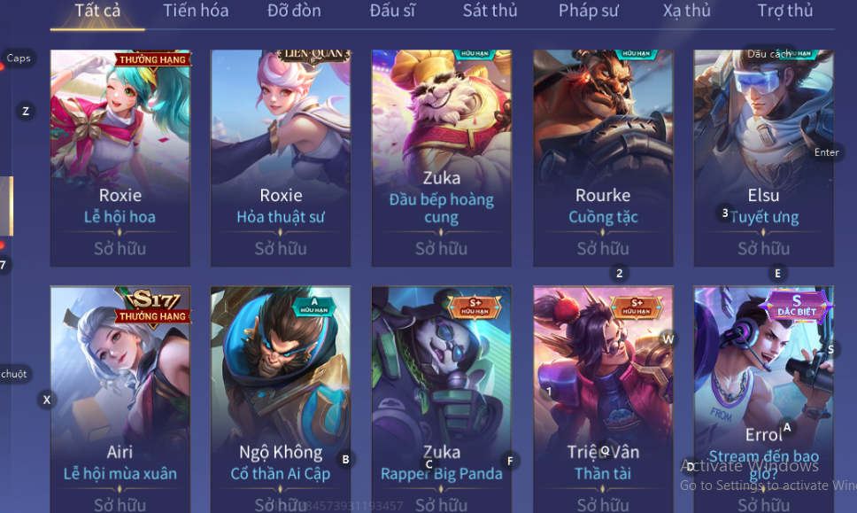
Task: Select the Tất cả tab
Action: point(97,11)
